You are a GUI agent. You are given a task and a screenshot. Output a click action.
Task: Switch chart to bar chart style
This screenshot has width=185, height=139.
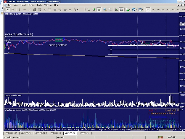[89, 10]
